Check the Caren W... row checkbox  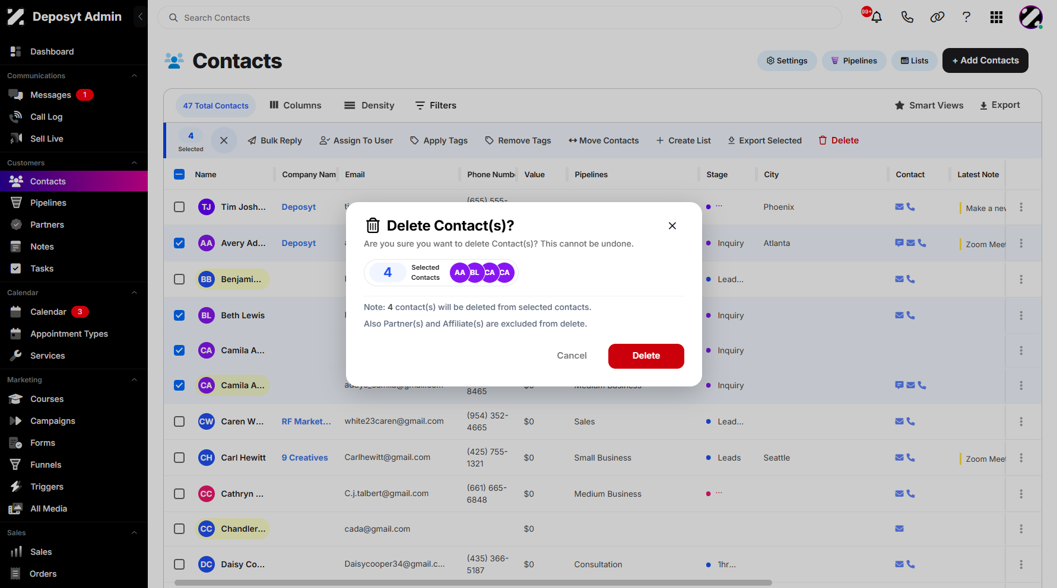pyautogui.click(x=179, y=421)
